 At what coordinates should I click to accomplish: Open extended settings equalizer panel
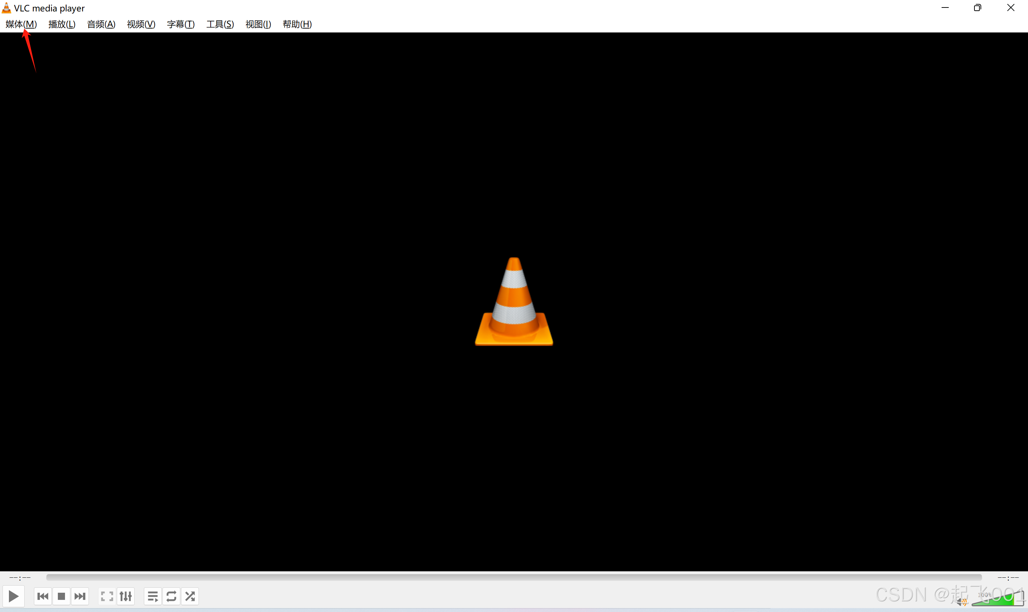[x=126, y=596]
